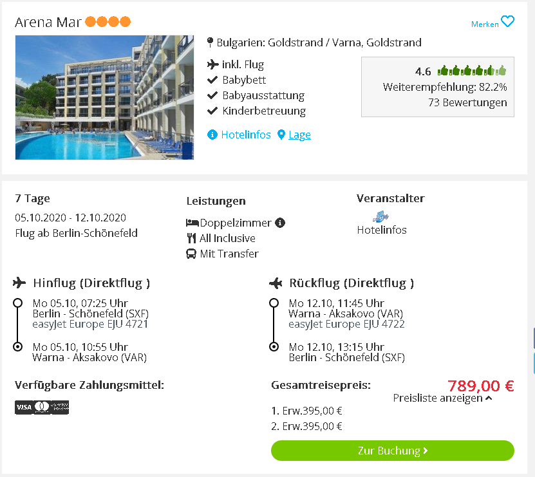Click the payment cards icon

[x=42, y=407]
